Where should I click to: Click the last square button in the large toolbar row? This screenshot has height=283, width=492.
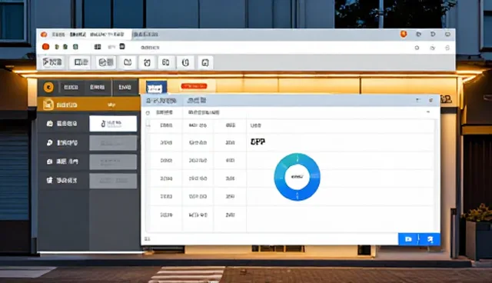(205, 62)
